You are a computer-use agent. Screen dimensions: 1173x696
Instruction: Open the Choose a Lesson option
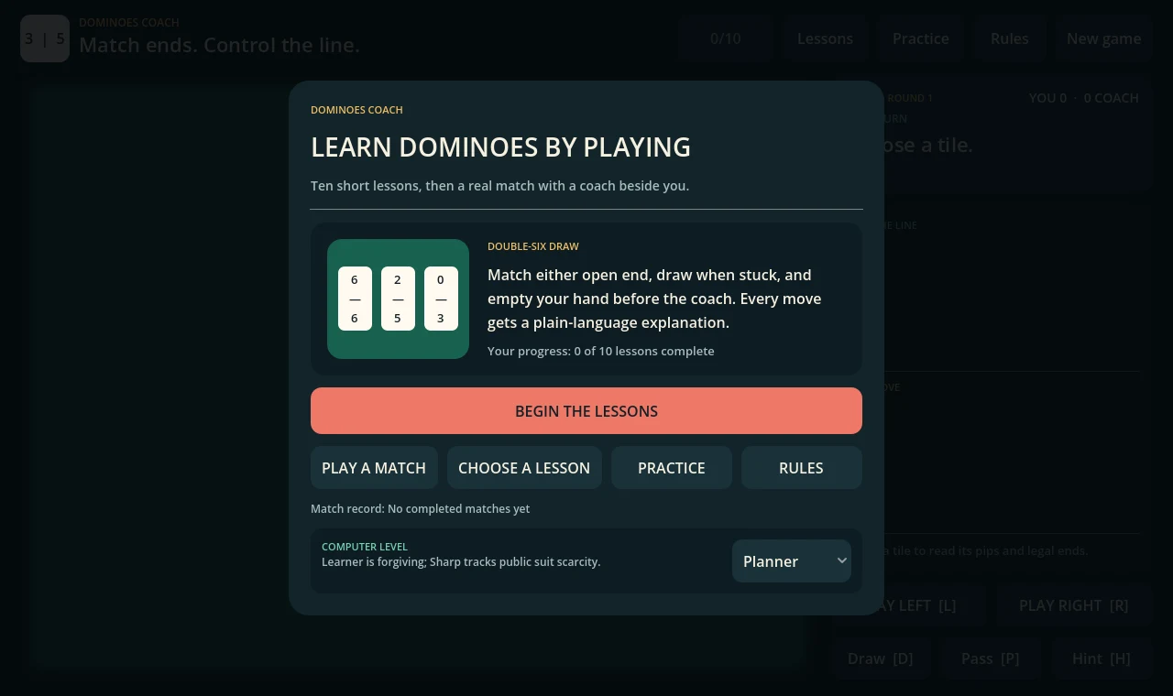tap(524, 468)
